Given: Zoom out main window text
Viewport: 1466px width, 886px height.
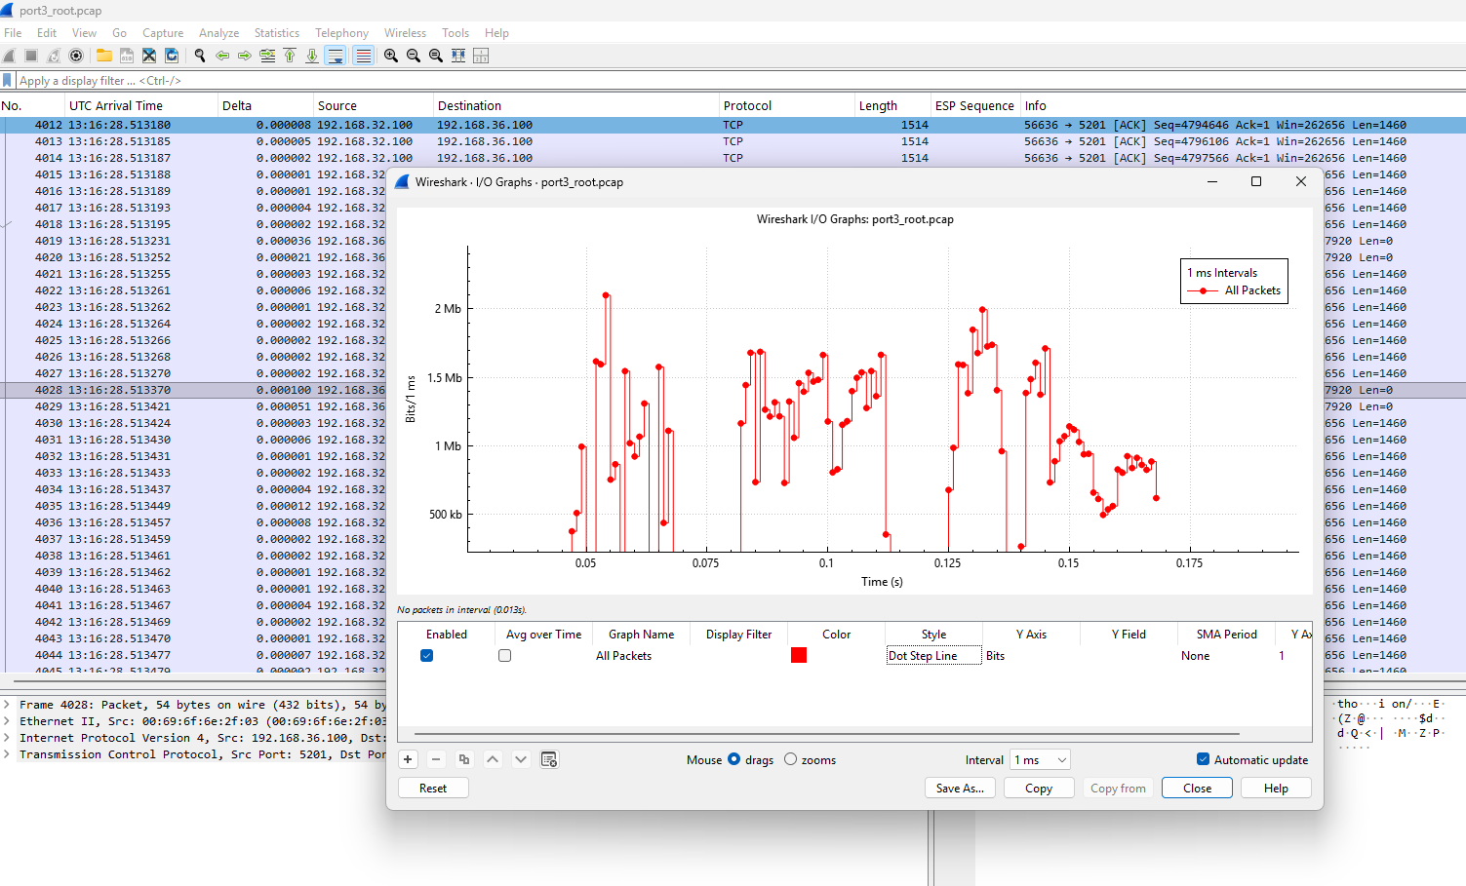Looking at the screenshot, I should 414,56.
